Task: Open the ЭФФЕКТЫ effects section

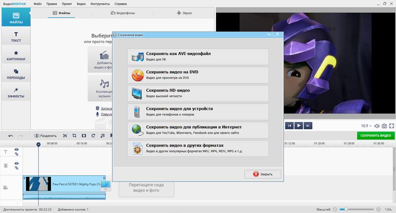Action: (16, 92)
